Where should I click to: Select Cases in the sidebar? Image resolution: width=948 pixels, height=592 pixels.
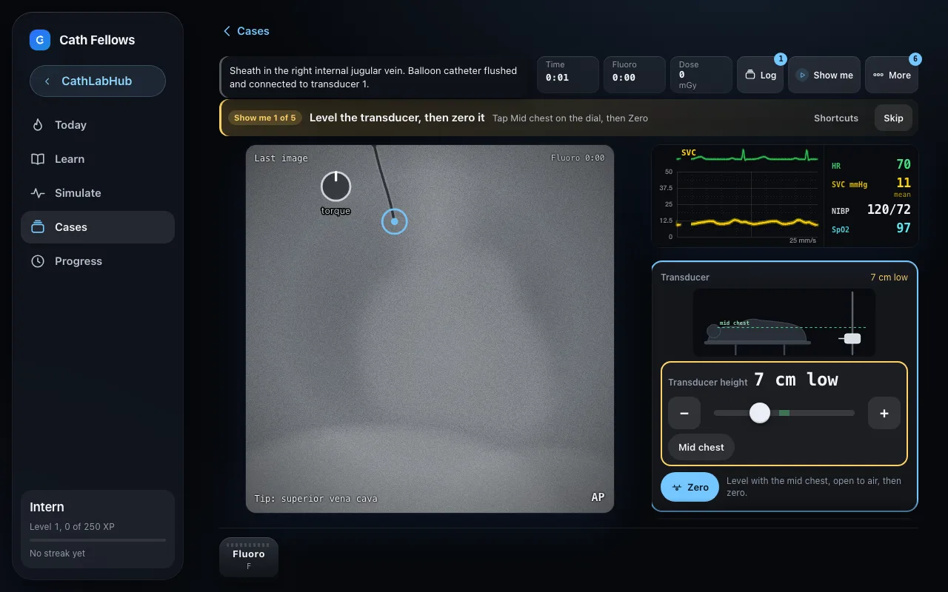pyautogui.click(x=98, y=227)
